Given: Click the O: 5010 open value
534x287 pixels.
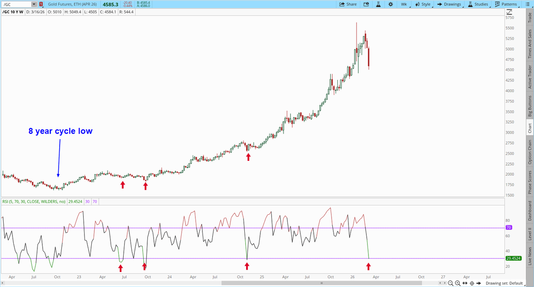Looking at the screenshot, I should coord(54,12).
